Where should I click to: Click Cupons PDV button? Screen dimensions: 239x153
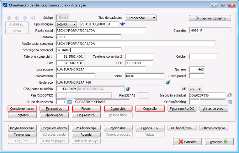[150, 128]
